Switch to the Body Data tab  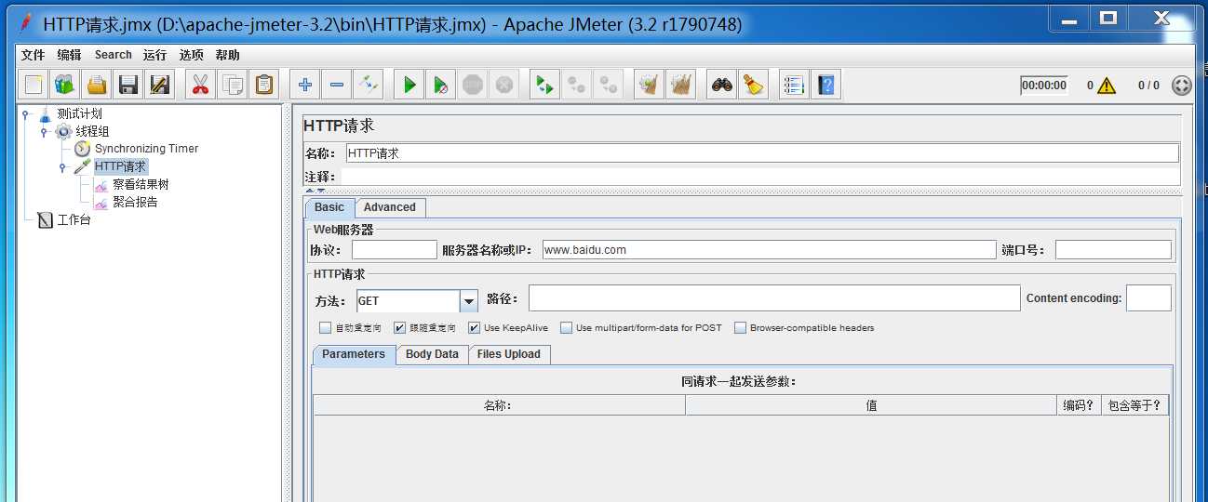[x=432, y=354]
